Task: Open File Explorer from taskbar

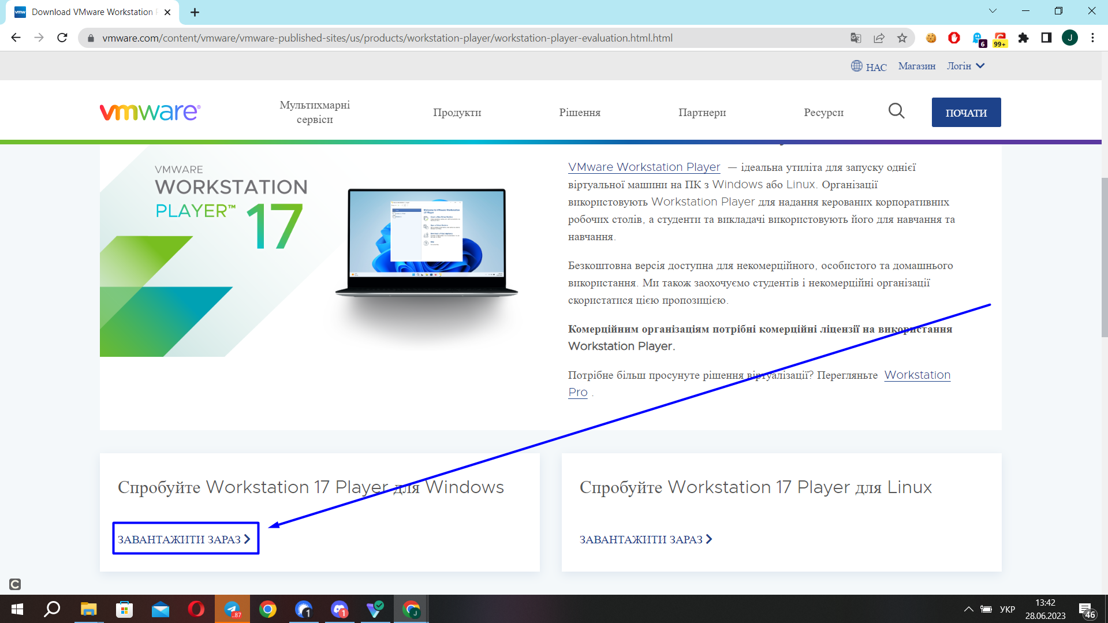Action: click(x=88, y=609)
